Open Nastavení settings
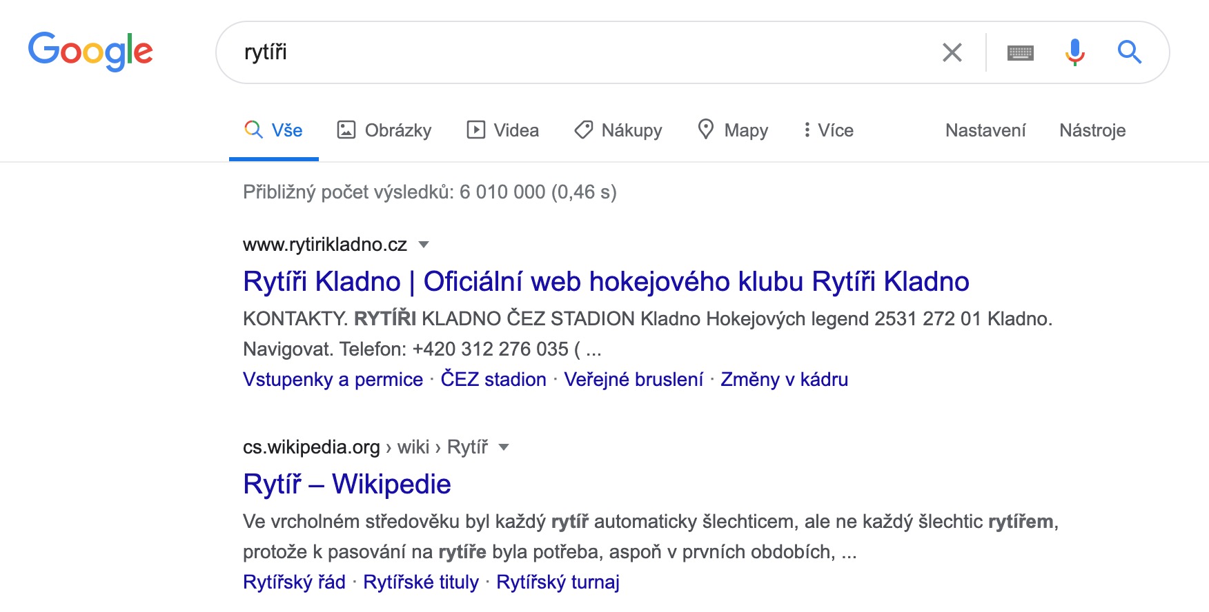This screenshot has height=612, width=1209. point(985,130)
